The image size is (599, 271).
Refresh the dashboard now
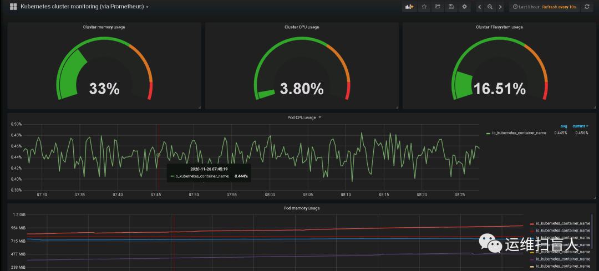coord(587,7)
